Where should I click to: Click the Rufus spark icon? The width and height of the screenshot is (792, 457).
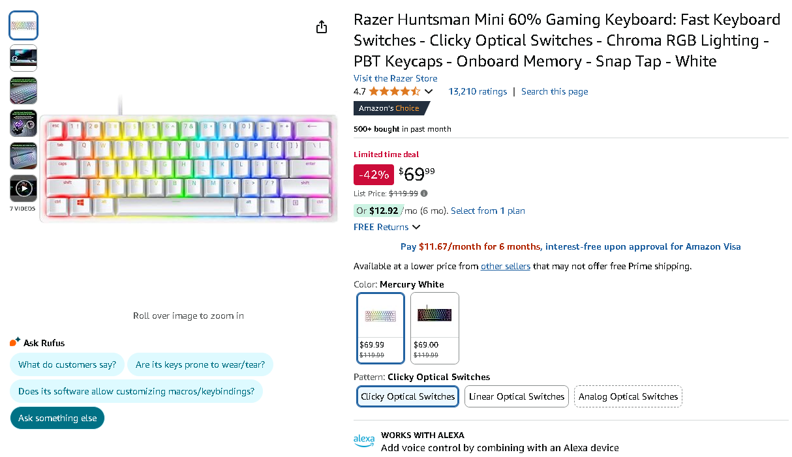click(x=13, y=342)
